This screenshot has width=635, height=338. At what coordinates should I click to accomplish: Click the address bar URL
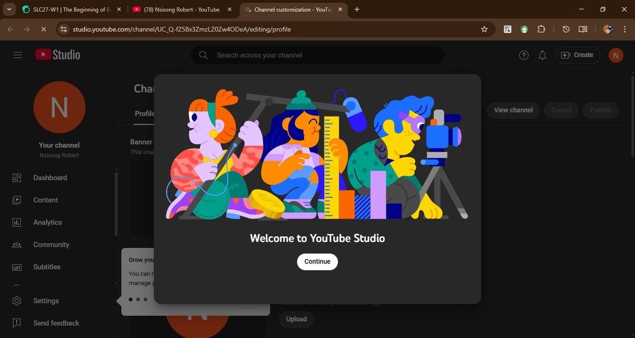tap(182, 29)
